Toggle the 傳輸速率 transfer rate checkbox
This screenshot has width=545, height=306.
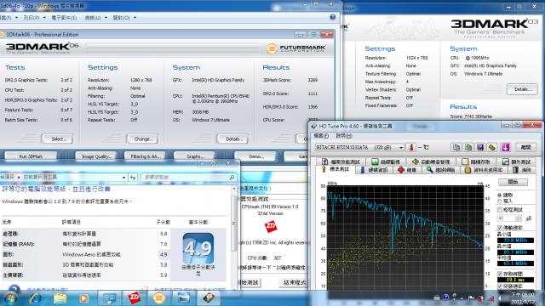[500, 228]
